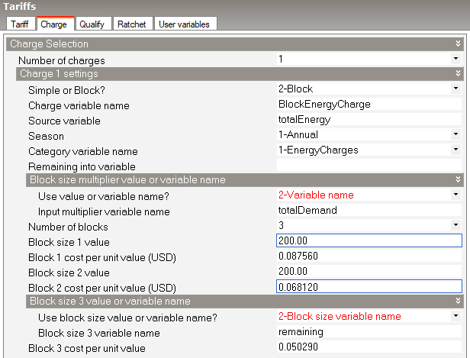Open Category variable name dropdown
Screen dimensions: 470x358
click(x=456, y=150)
